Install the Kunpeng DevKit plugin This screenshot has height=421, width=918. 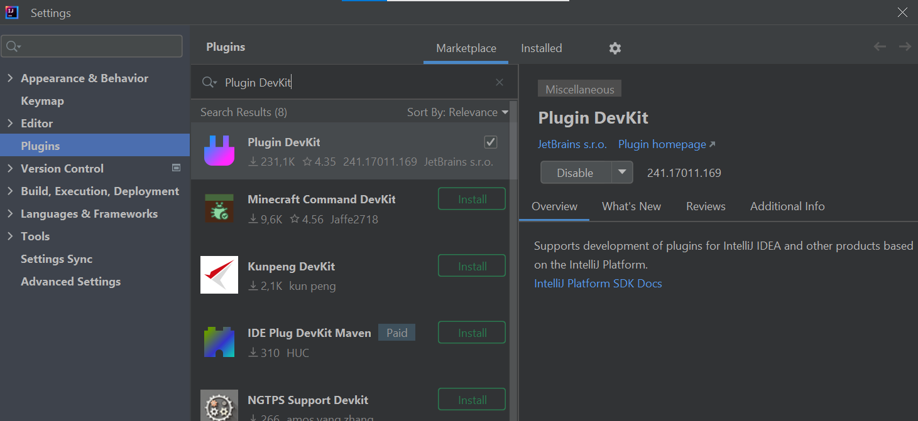pyautogui.click(x=471, y=265)
